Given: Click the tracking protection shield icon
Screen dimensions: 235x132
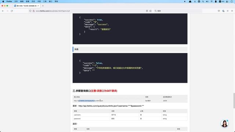Looking at the screenshot, I should (x=30, y=11).
